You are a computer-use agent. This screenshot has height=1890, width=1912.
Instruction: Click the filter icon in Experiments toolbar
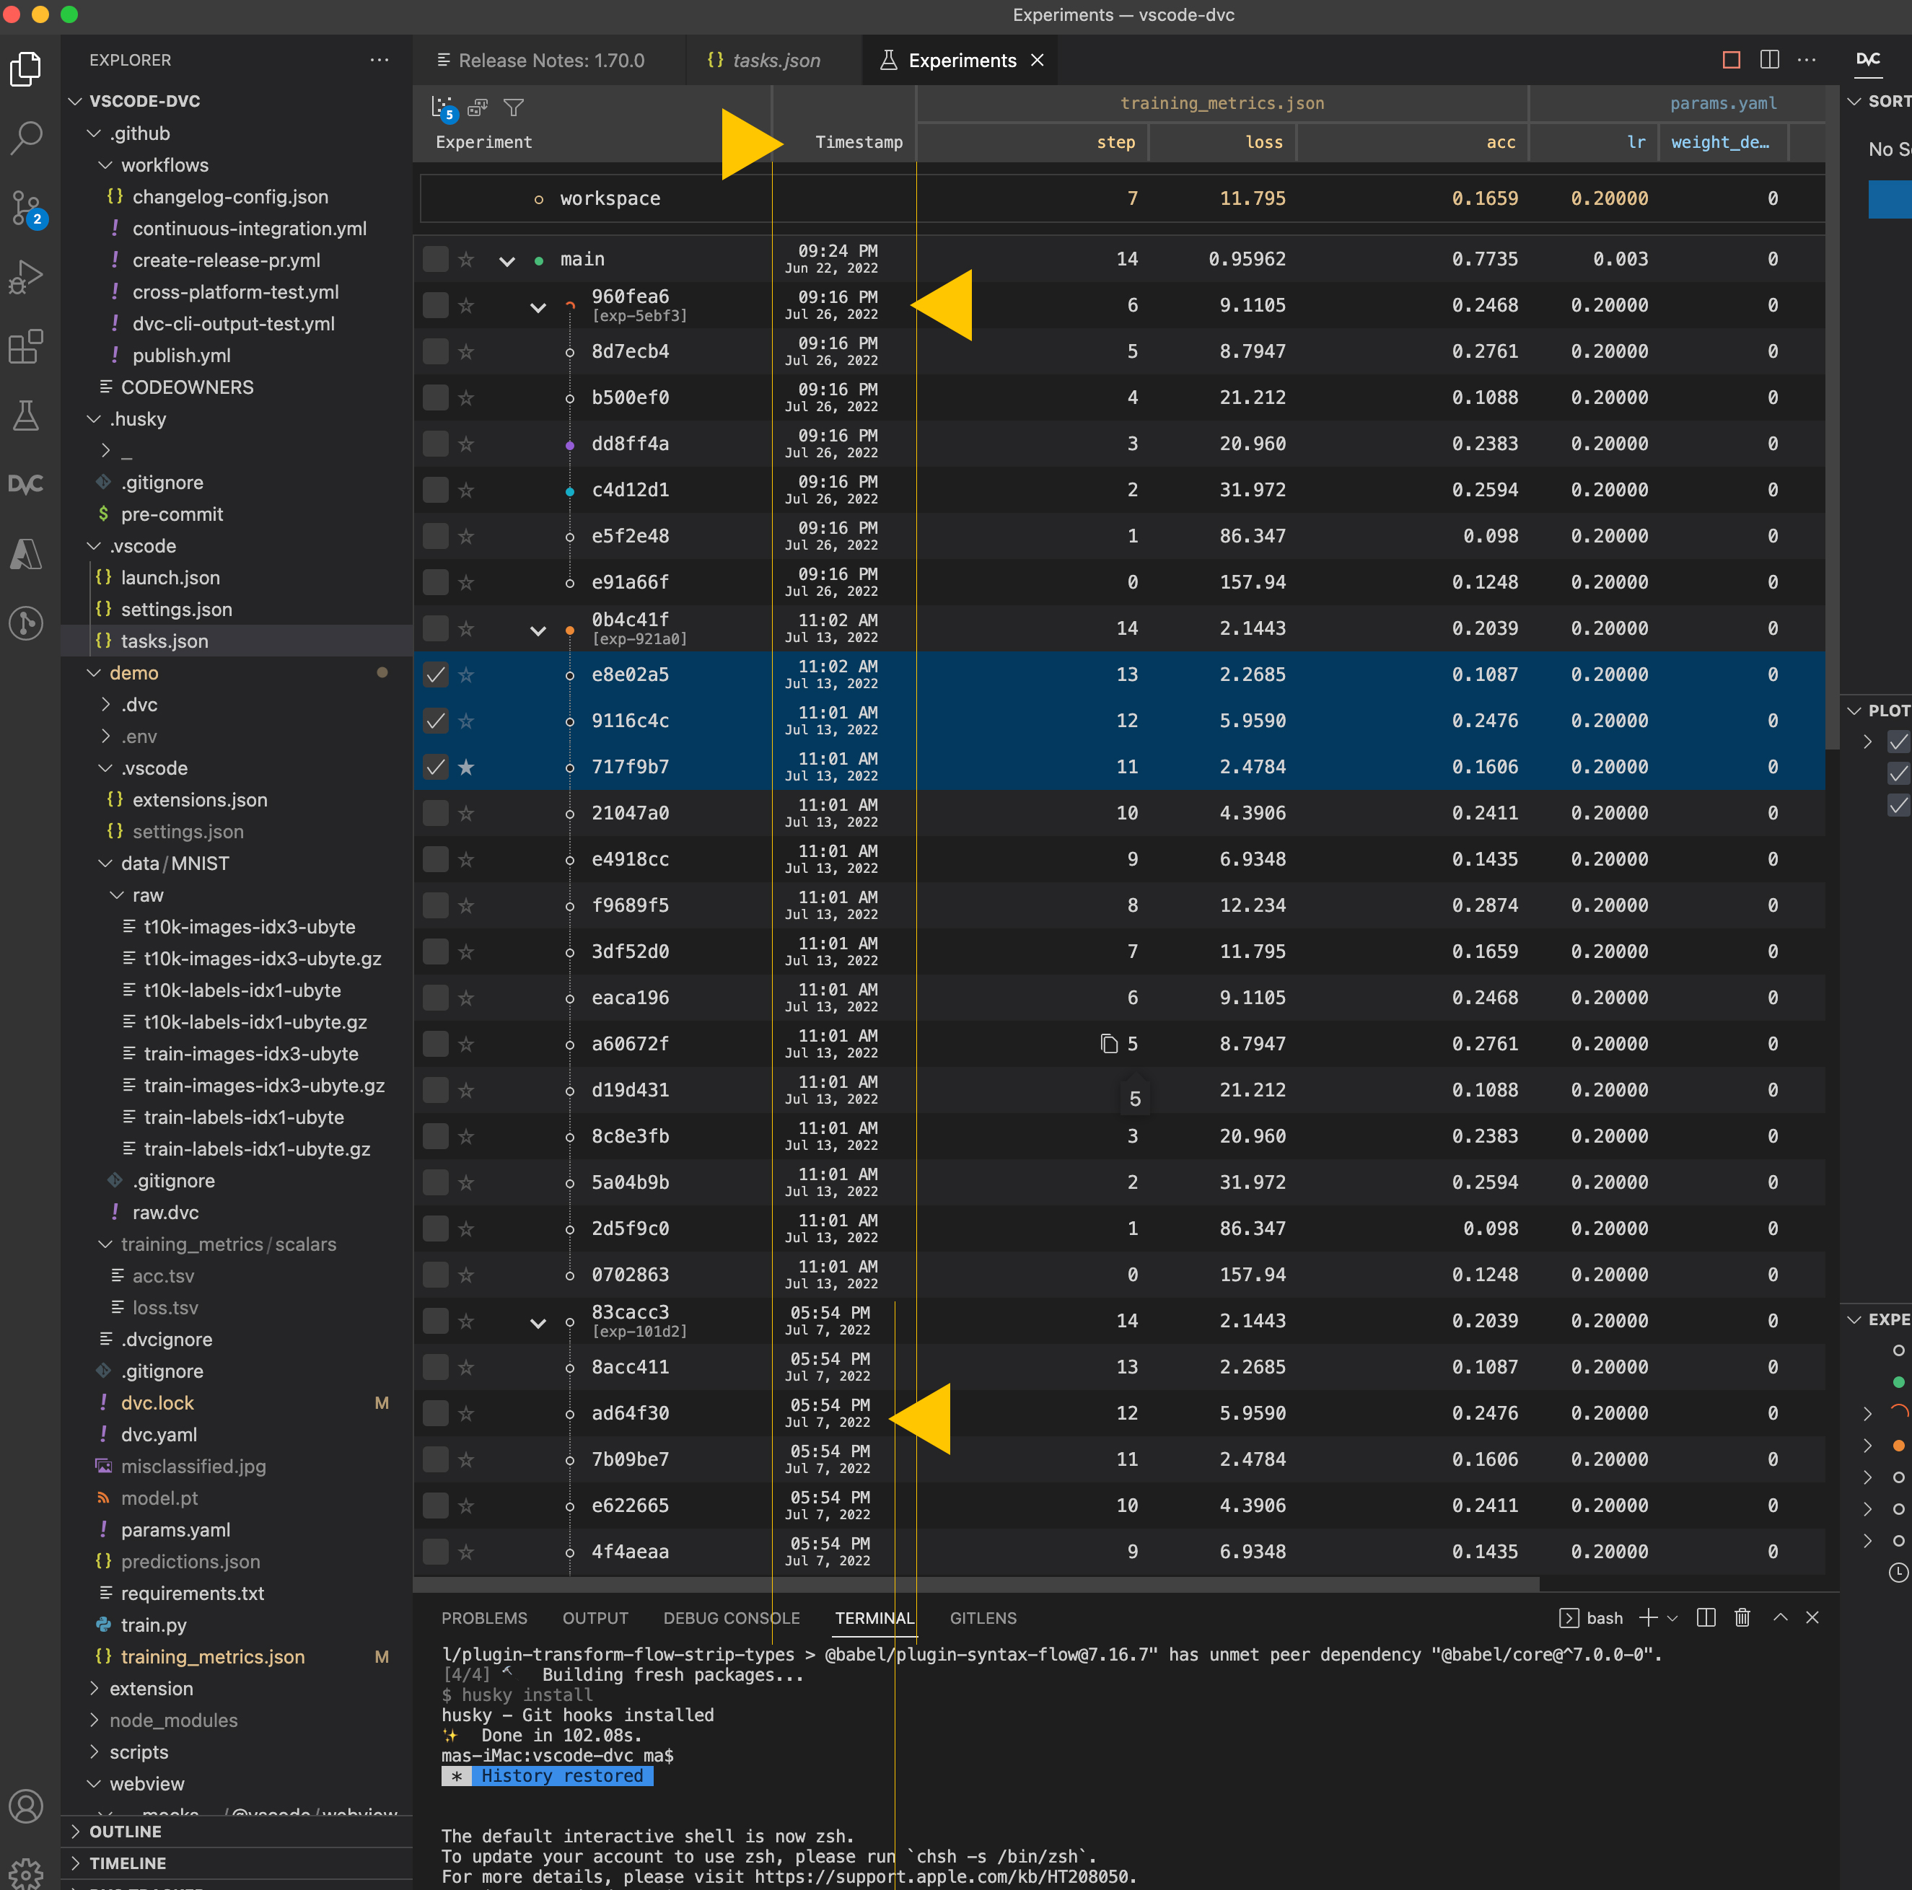[514, 107]
